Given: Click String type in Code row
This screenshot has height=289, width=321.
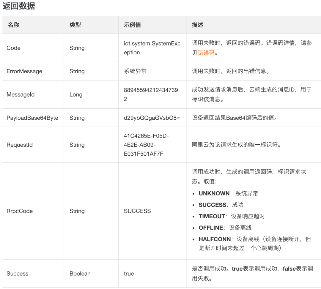Looking at the screenshot, I should (77, 48).
